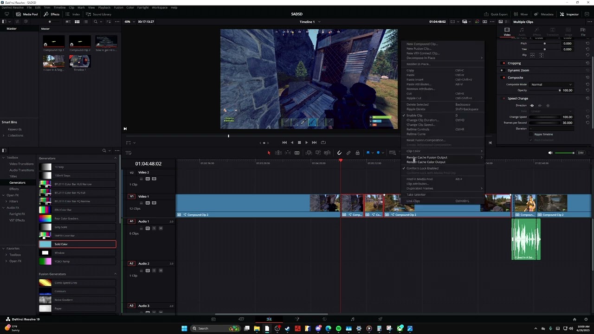Toggle the timeline Snapping magnet icon
Screen dimensions: 594x334
[339, 153]
